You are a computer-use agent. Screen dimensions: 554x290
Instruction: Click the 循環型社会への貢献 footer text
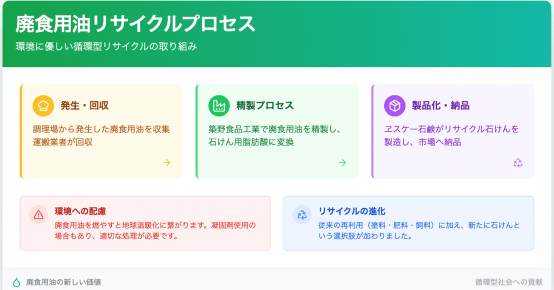point(509,282)
